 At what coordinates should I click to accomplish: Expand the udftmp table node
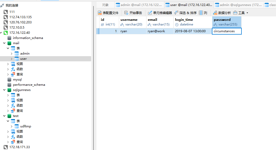pos(12,126)
